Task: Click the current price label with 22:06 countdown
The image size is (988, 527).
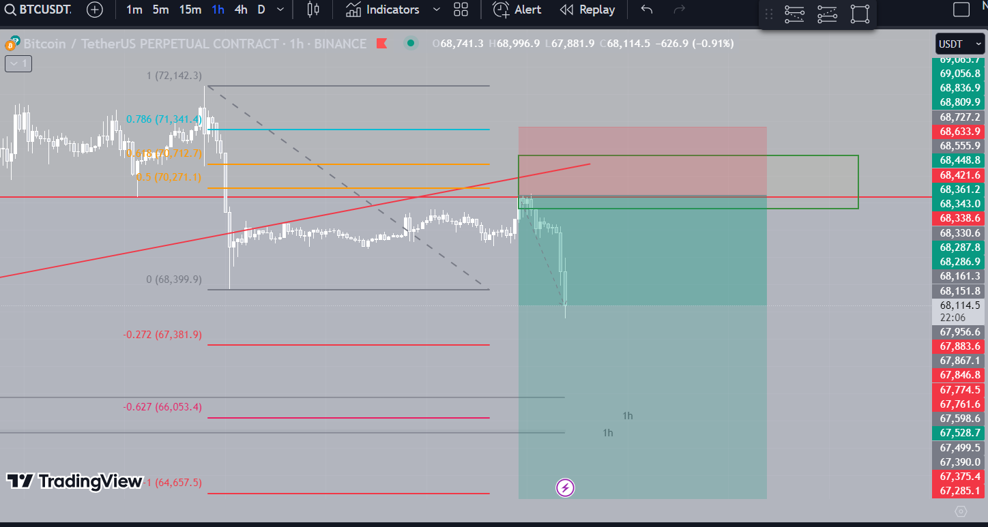Action: [959, 312]
